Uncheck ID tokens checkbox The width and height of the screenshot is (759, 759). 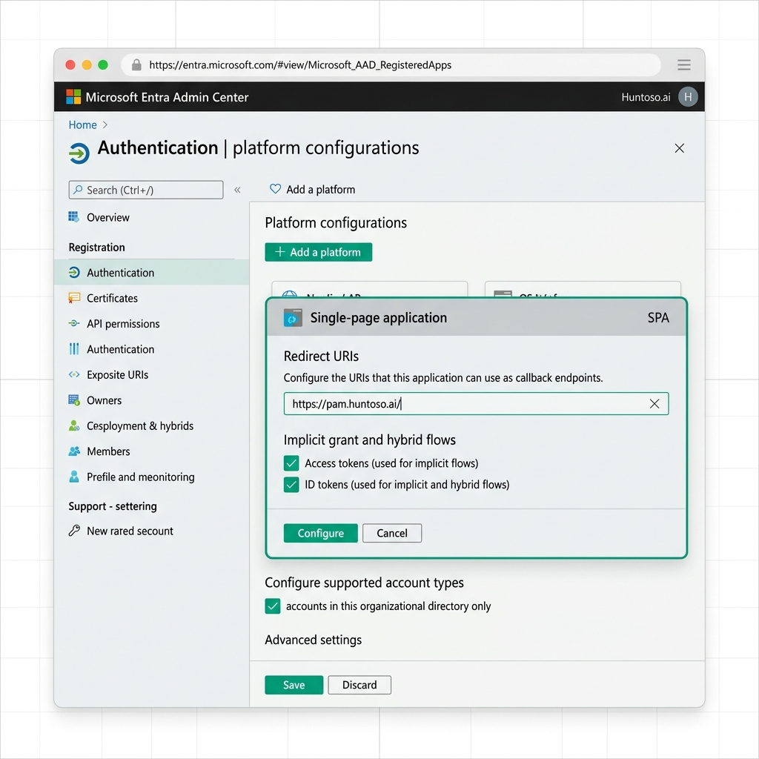point(291,485)
